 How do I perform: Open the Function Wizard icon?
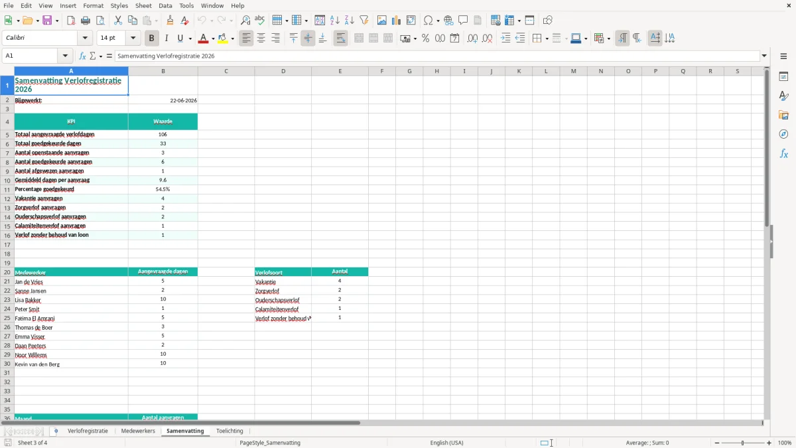click(83, 56)
